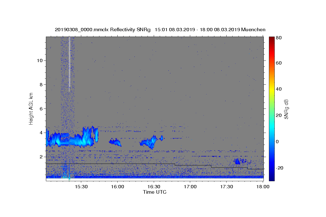
Task: Click the 16:00 time tick label
Action: [x=117, y=187]
